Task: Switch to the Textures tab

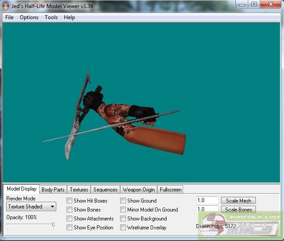Action: (x=79, y=190)
